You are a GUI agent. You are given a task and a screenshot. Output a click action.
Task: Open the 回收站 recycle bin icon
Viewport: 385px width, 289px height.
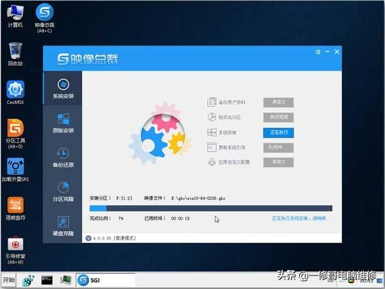(15, 54)
